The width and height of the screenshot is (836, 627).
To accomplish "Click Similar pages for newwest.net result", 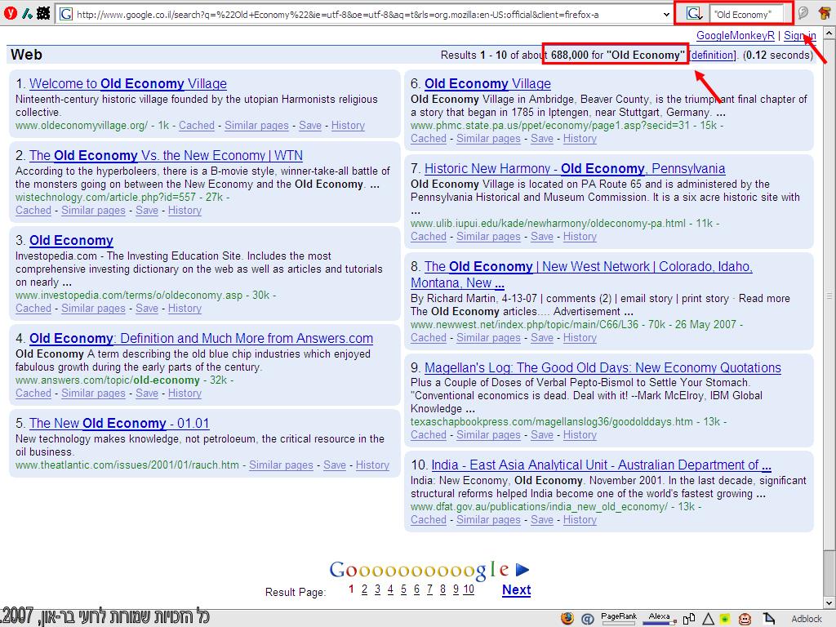I will pyautogui.click(x=488, y=337).
